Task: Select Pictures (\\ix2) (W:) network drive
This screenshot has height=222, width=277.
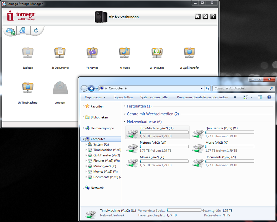Action: click(x=157, y=147)
